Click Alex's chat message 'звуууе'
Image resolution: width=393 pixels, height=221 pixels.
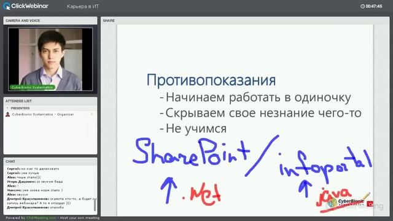[18, 195]
